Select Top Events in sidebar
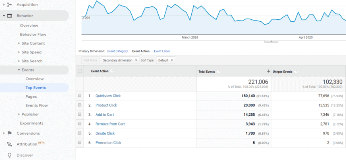The image size is (346, 160). coord(36,88)
